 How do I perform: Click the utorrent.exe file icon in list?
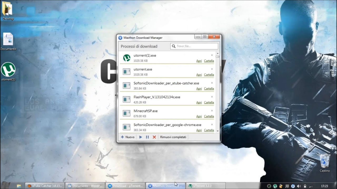point(127,72)
